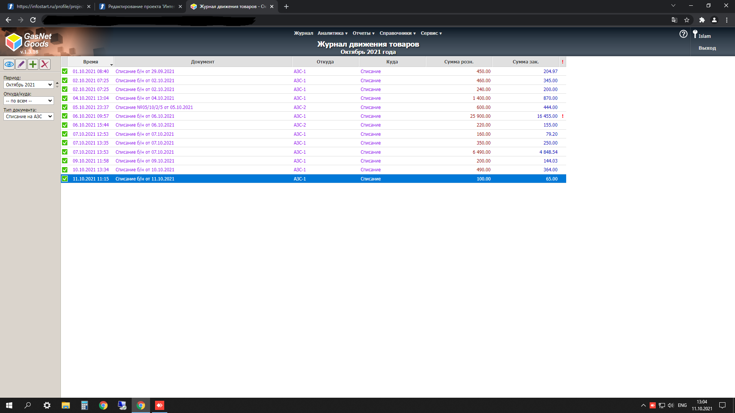Expand the Сервис menu

click(431, 33)
